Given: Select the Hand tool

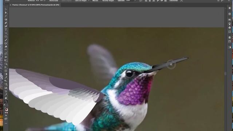Looking at the screenshot, I should tap(6, 98).
